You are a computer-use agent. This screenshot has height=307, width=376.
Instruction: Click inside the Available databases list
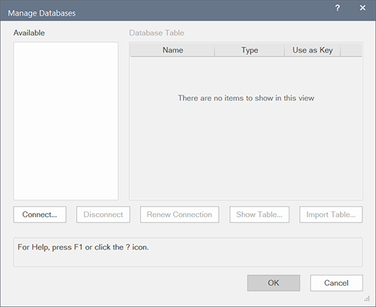[66, 121]
